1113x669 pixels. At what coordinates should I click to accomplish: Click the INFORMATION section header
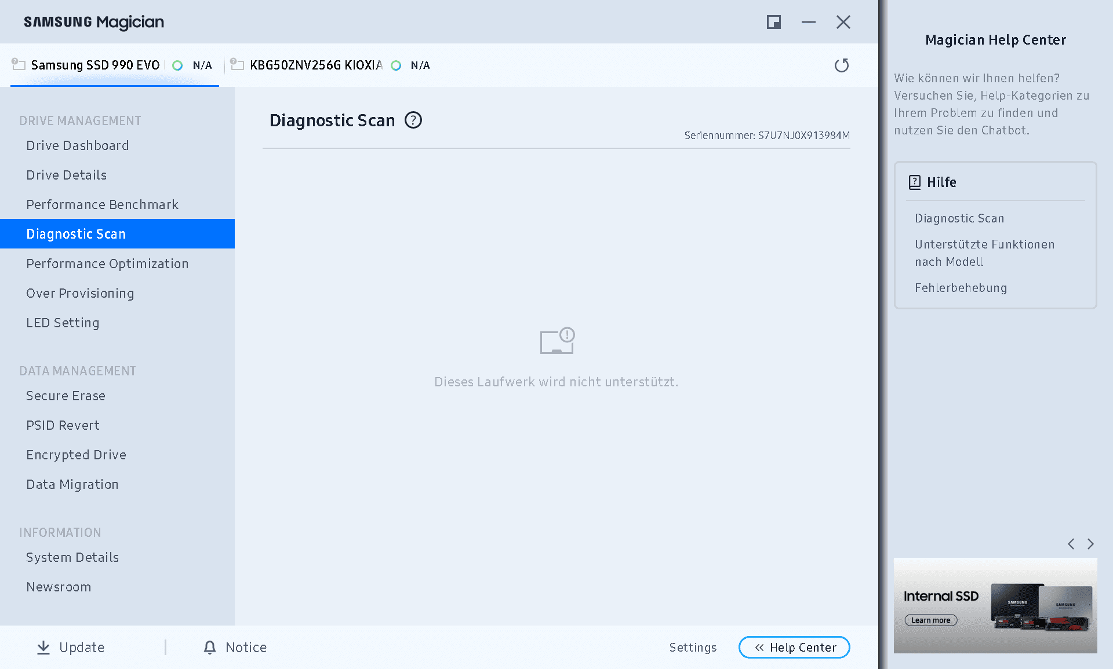coord(60,532)
